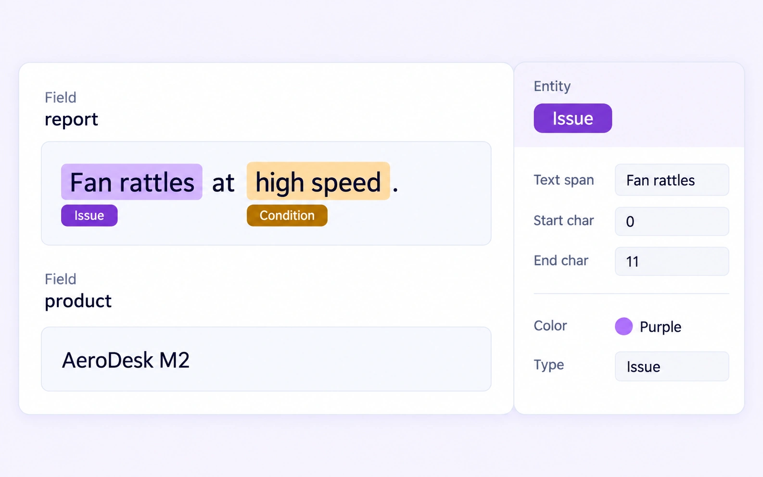Click the 'Text span' label

[x=563, y=180]
